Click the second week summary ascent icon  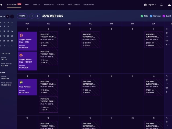[167, 84]
